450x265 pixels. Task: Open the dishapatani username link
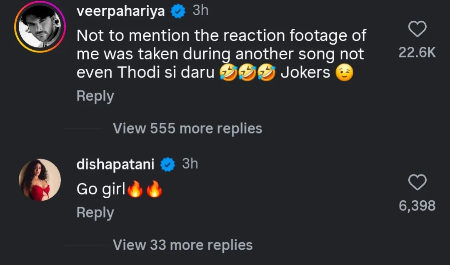(115, 165)
